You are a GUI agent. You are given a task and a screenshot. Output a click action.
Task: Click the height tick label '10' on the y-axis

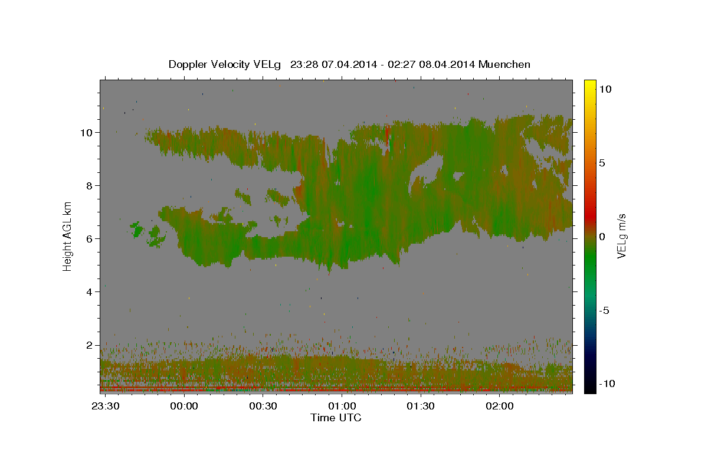point(88,132)
